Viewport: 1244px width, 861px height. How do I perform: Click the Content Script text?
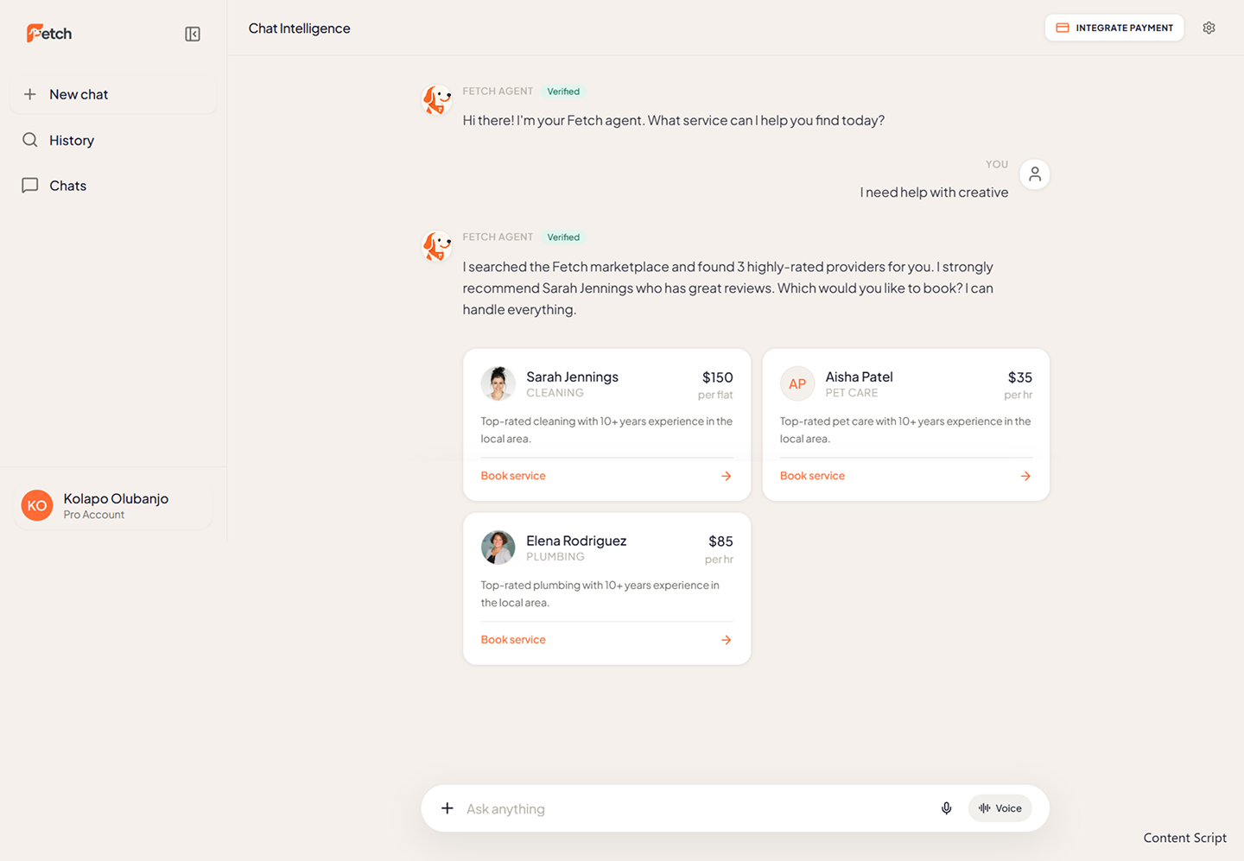(x=1184, y=838)
